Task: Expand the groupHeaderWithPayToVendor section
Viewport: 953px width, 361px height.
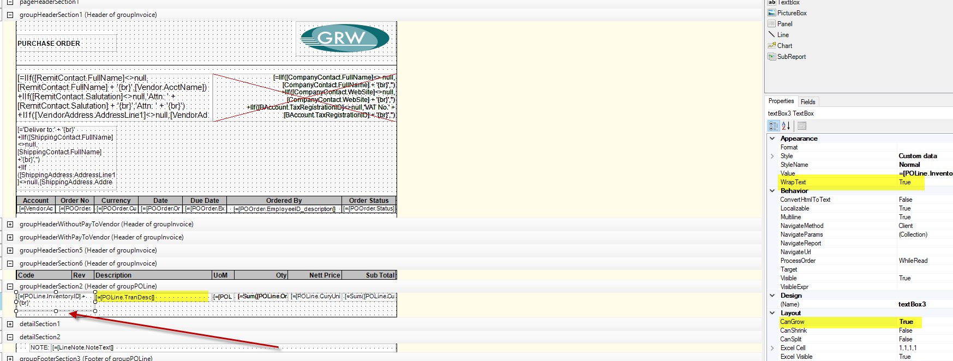Action: coord(10,237)
